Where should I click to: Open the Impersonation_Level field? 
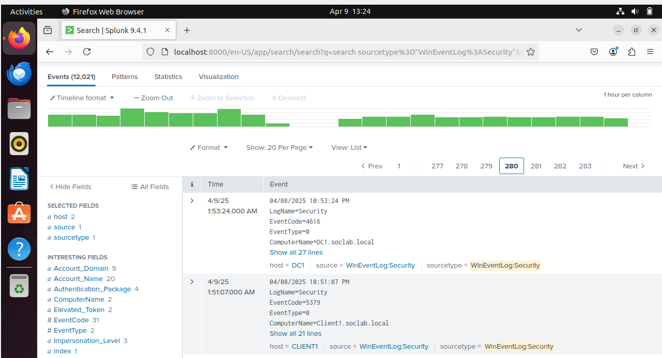pos(87,340)
